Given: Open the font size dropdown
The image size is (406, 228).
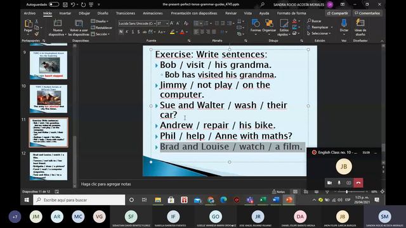Looking at the screenshot, I should click(x=167, y=23).
